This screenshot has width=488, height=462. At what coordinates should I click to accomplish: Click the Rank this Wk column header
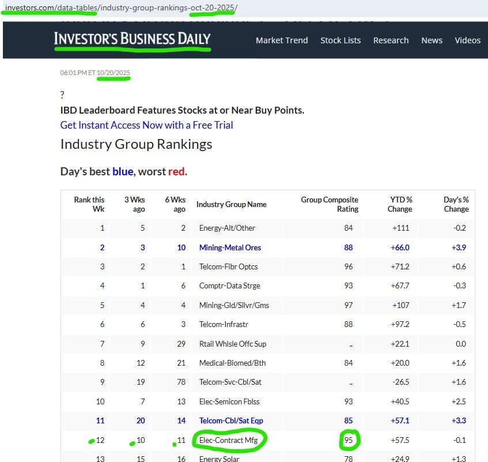pos(89,204)
